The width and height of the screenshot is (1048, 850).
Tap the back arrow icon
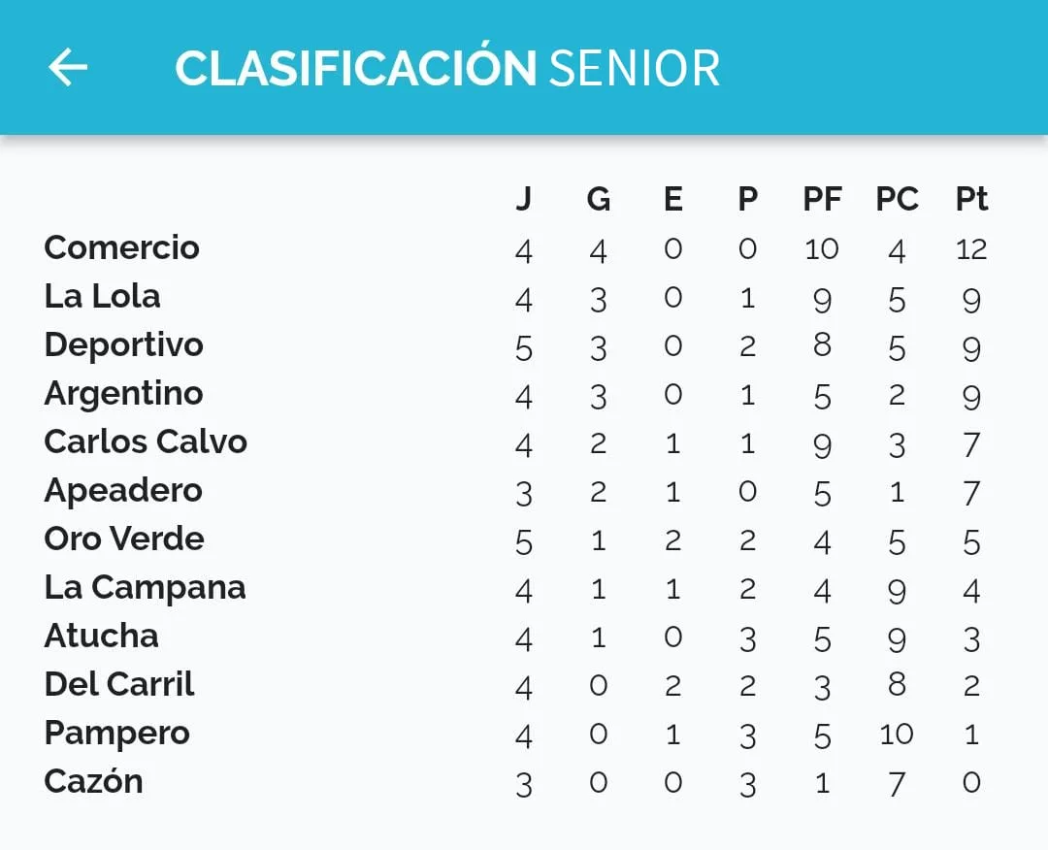point(68,67)
